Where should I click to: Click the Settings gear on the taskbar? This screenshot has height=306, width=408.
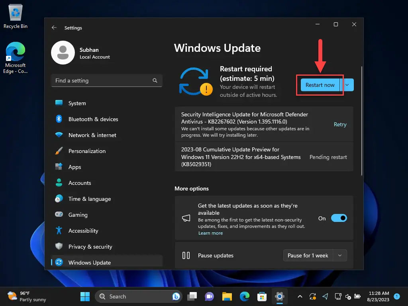[279, 296]
